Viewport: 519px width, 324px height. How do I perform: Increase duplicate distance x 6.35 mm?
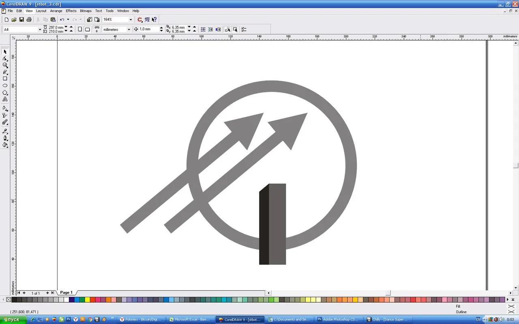pyautogui.click(x=194, y=28)
